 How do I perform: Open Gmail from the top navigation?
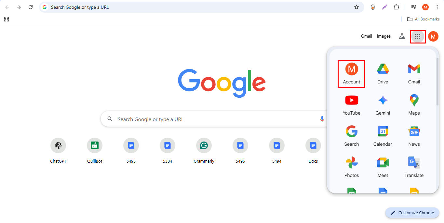pos(366,36)
